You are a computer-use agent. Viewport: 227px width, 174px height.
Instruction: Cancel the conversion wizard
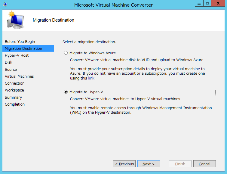(x=204, y=164)
